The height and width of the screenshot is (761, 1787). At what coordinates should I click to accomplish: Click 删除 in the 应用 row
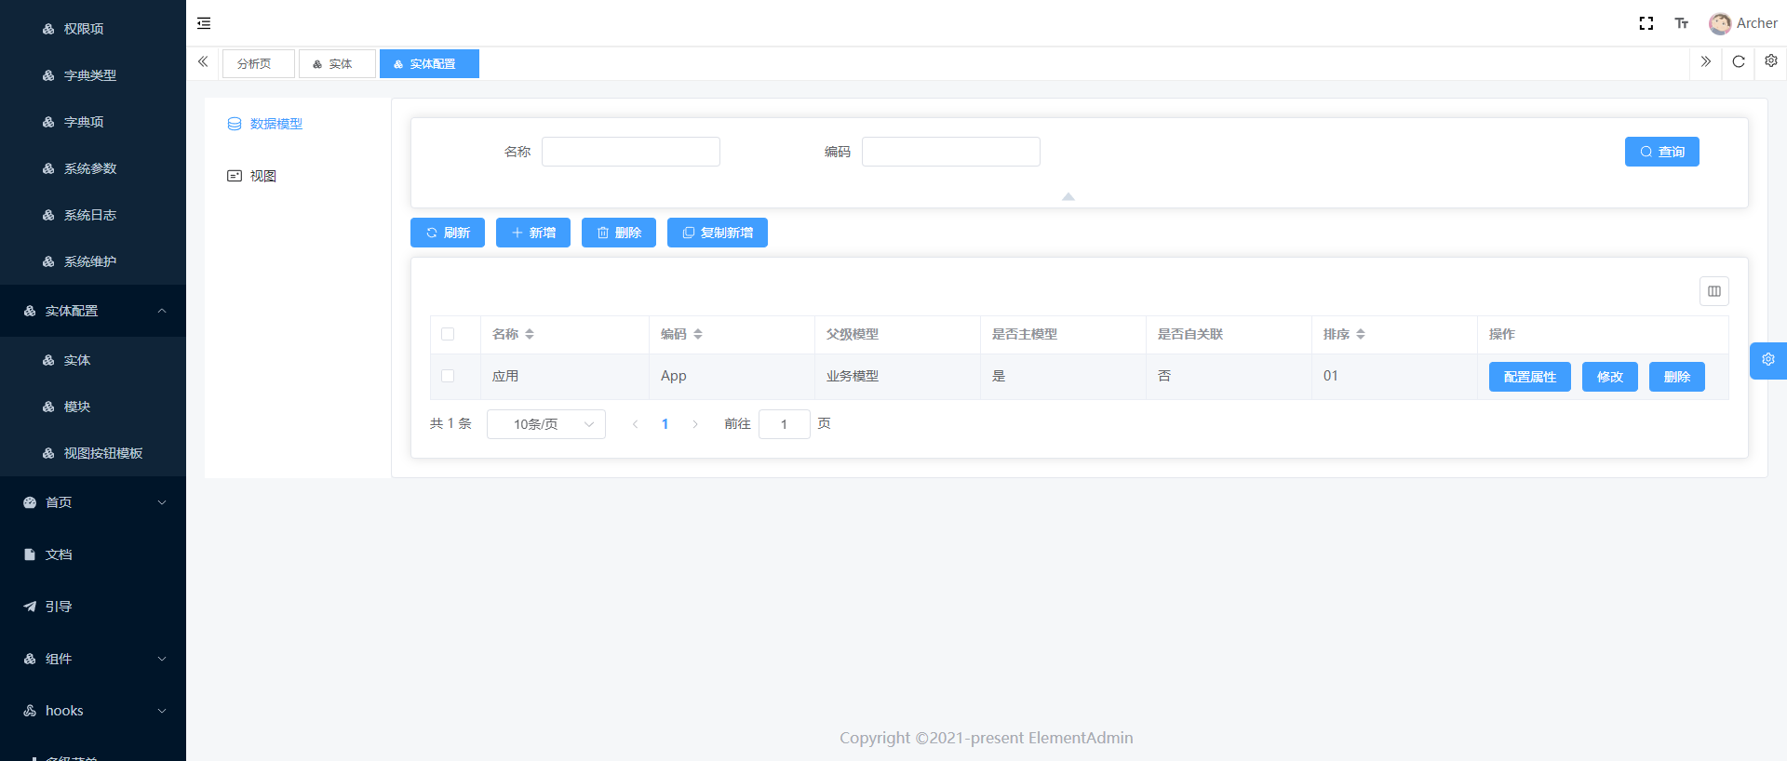(x=1677, y=377)
